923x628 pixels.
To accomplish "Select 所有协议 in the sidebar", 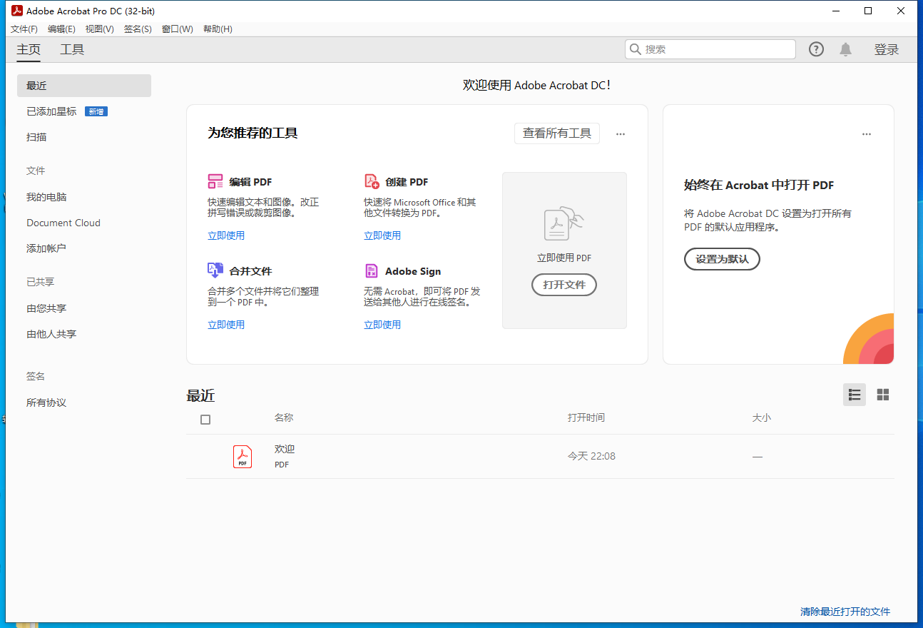I will tap(46, 402).
